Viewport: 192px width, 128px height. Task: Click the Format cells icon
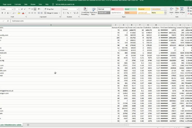183,11
